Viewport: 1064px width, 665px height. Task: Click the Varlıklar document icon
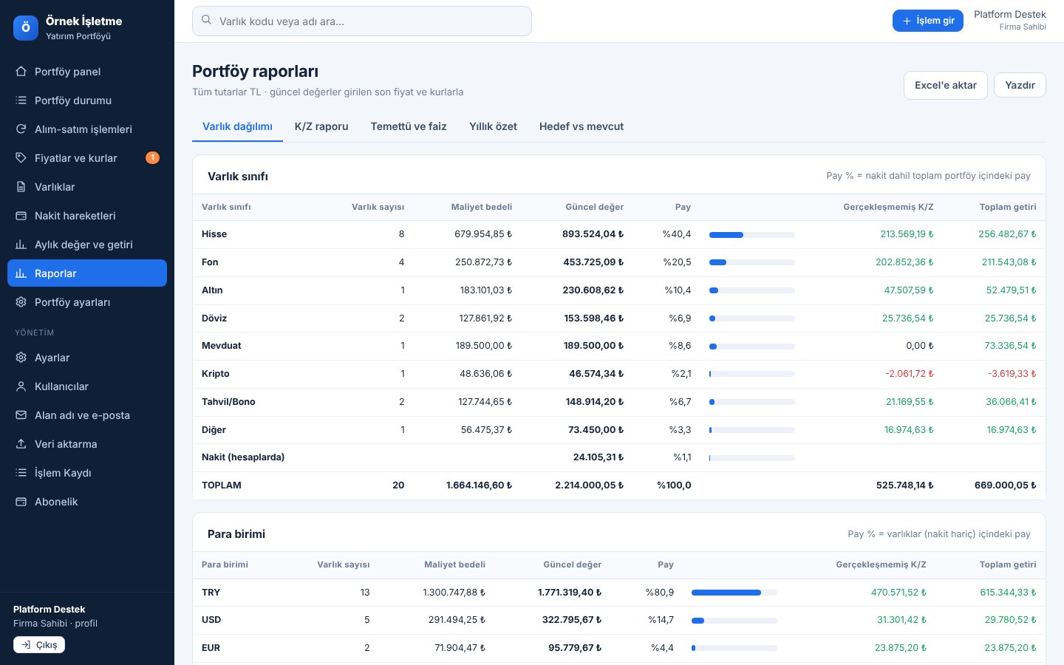coord(21,187)
